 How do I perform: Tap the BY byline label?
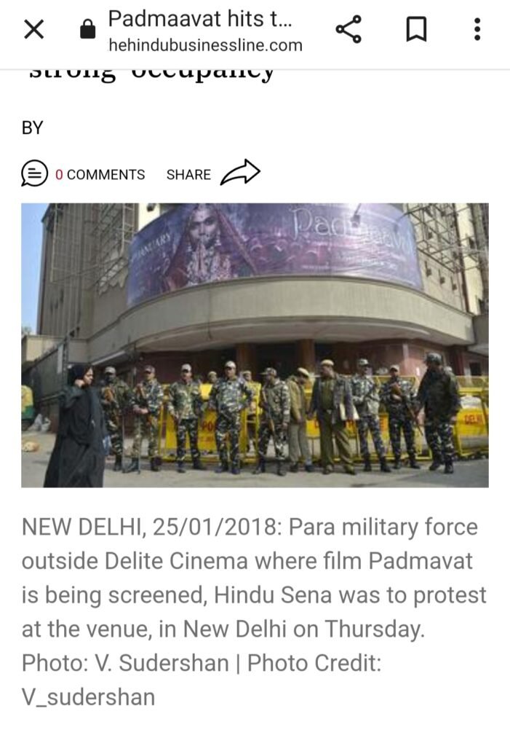(32, 127)
